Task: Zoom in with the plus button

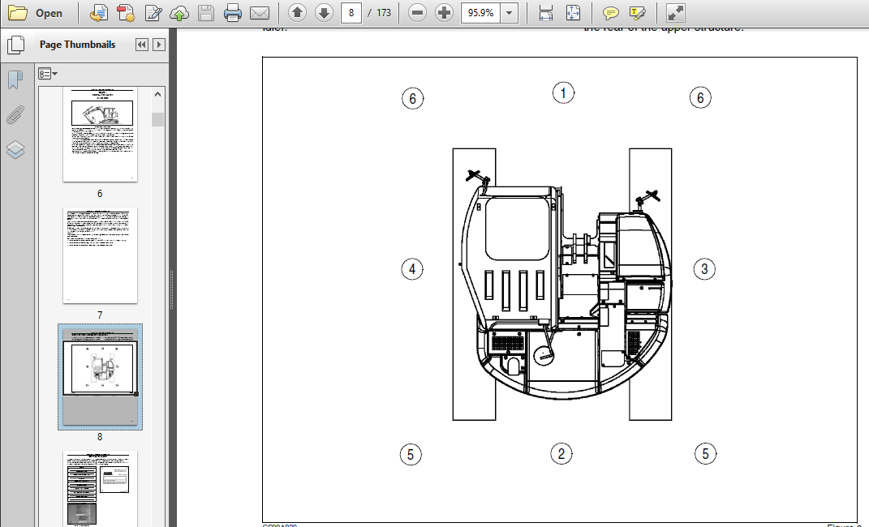Action: tap(444, 13)
